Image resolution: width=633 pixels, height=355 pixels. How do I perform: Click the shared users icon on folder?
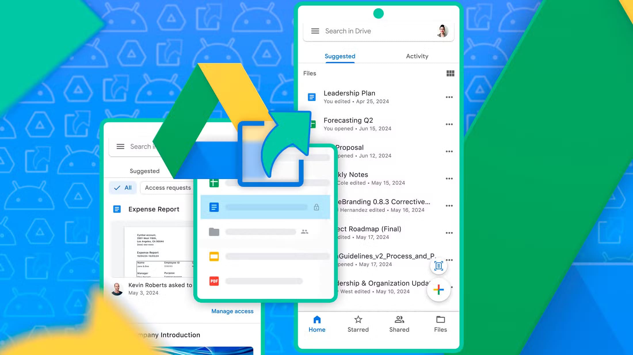(304, 231)
